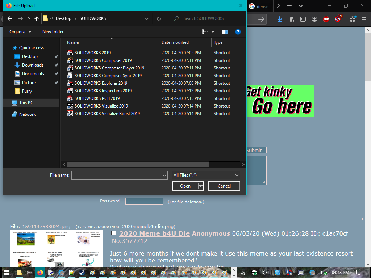Change file view layout icon

(x=205, y=32)
